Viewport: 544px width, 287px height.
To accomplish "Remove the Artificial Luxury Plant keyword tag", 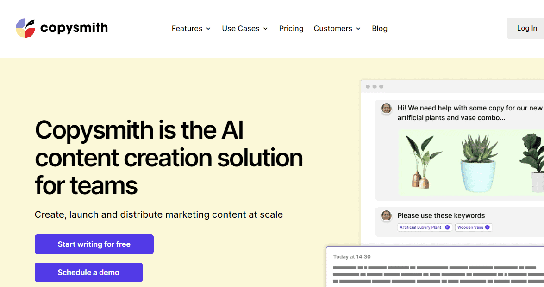I will [447, 227].
